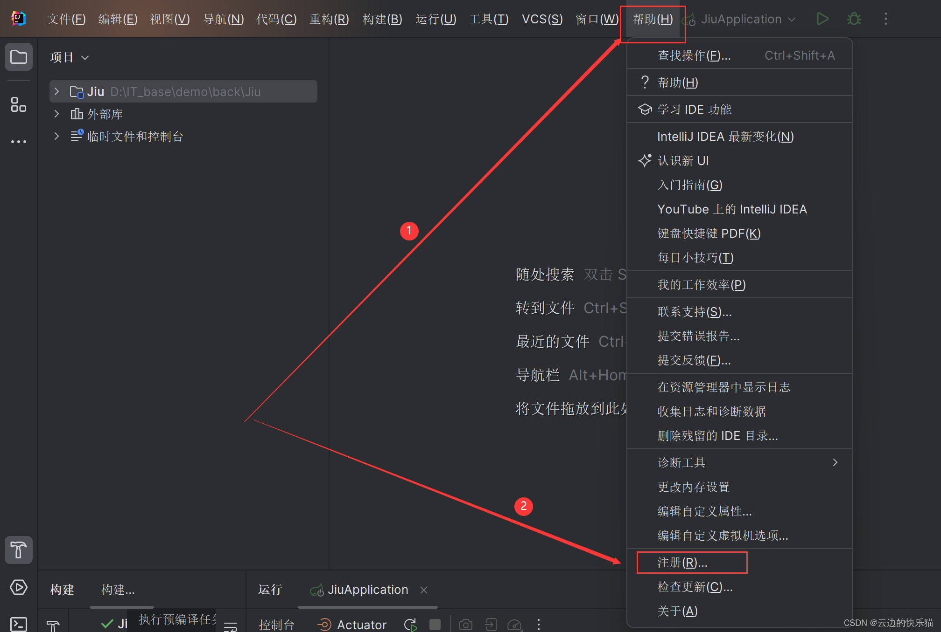Open the Project tool window folder icon
The height and width of the screenshot is (632, 941).
click(19, 57)
